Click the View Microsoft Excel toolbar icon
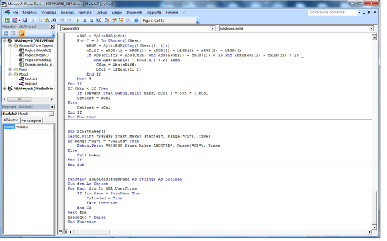Image resolution: width=387 pixels, height=241 pixels. point(8,21)
